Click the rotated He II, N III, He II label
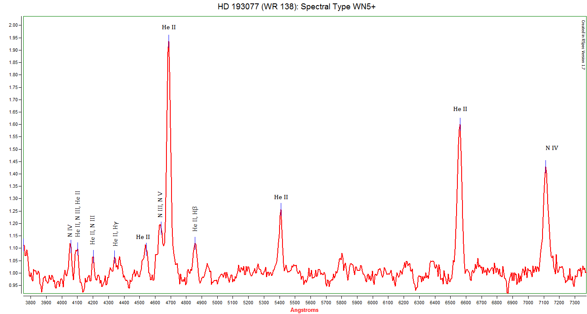The width and height of the screenshot is (587, 314). [78, 214]
